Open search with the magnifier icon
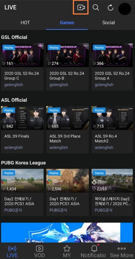135x259 pixels. 96,8
